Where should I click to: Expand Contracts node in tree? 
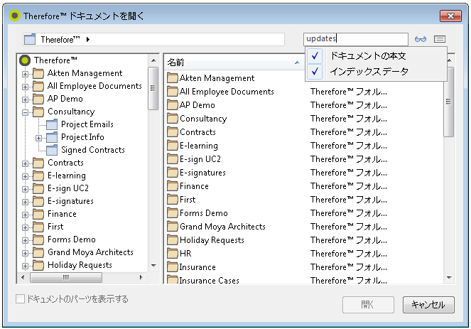point(26,163)
